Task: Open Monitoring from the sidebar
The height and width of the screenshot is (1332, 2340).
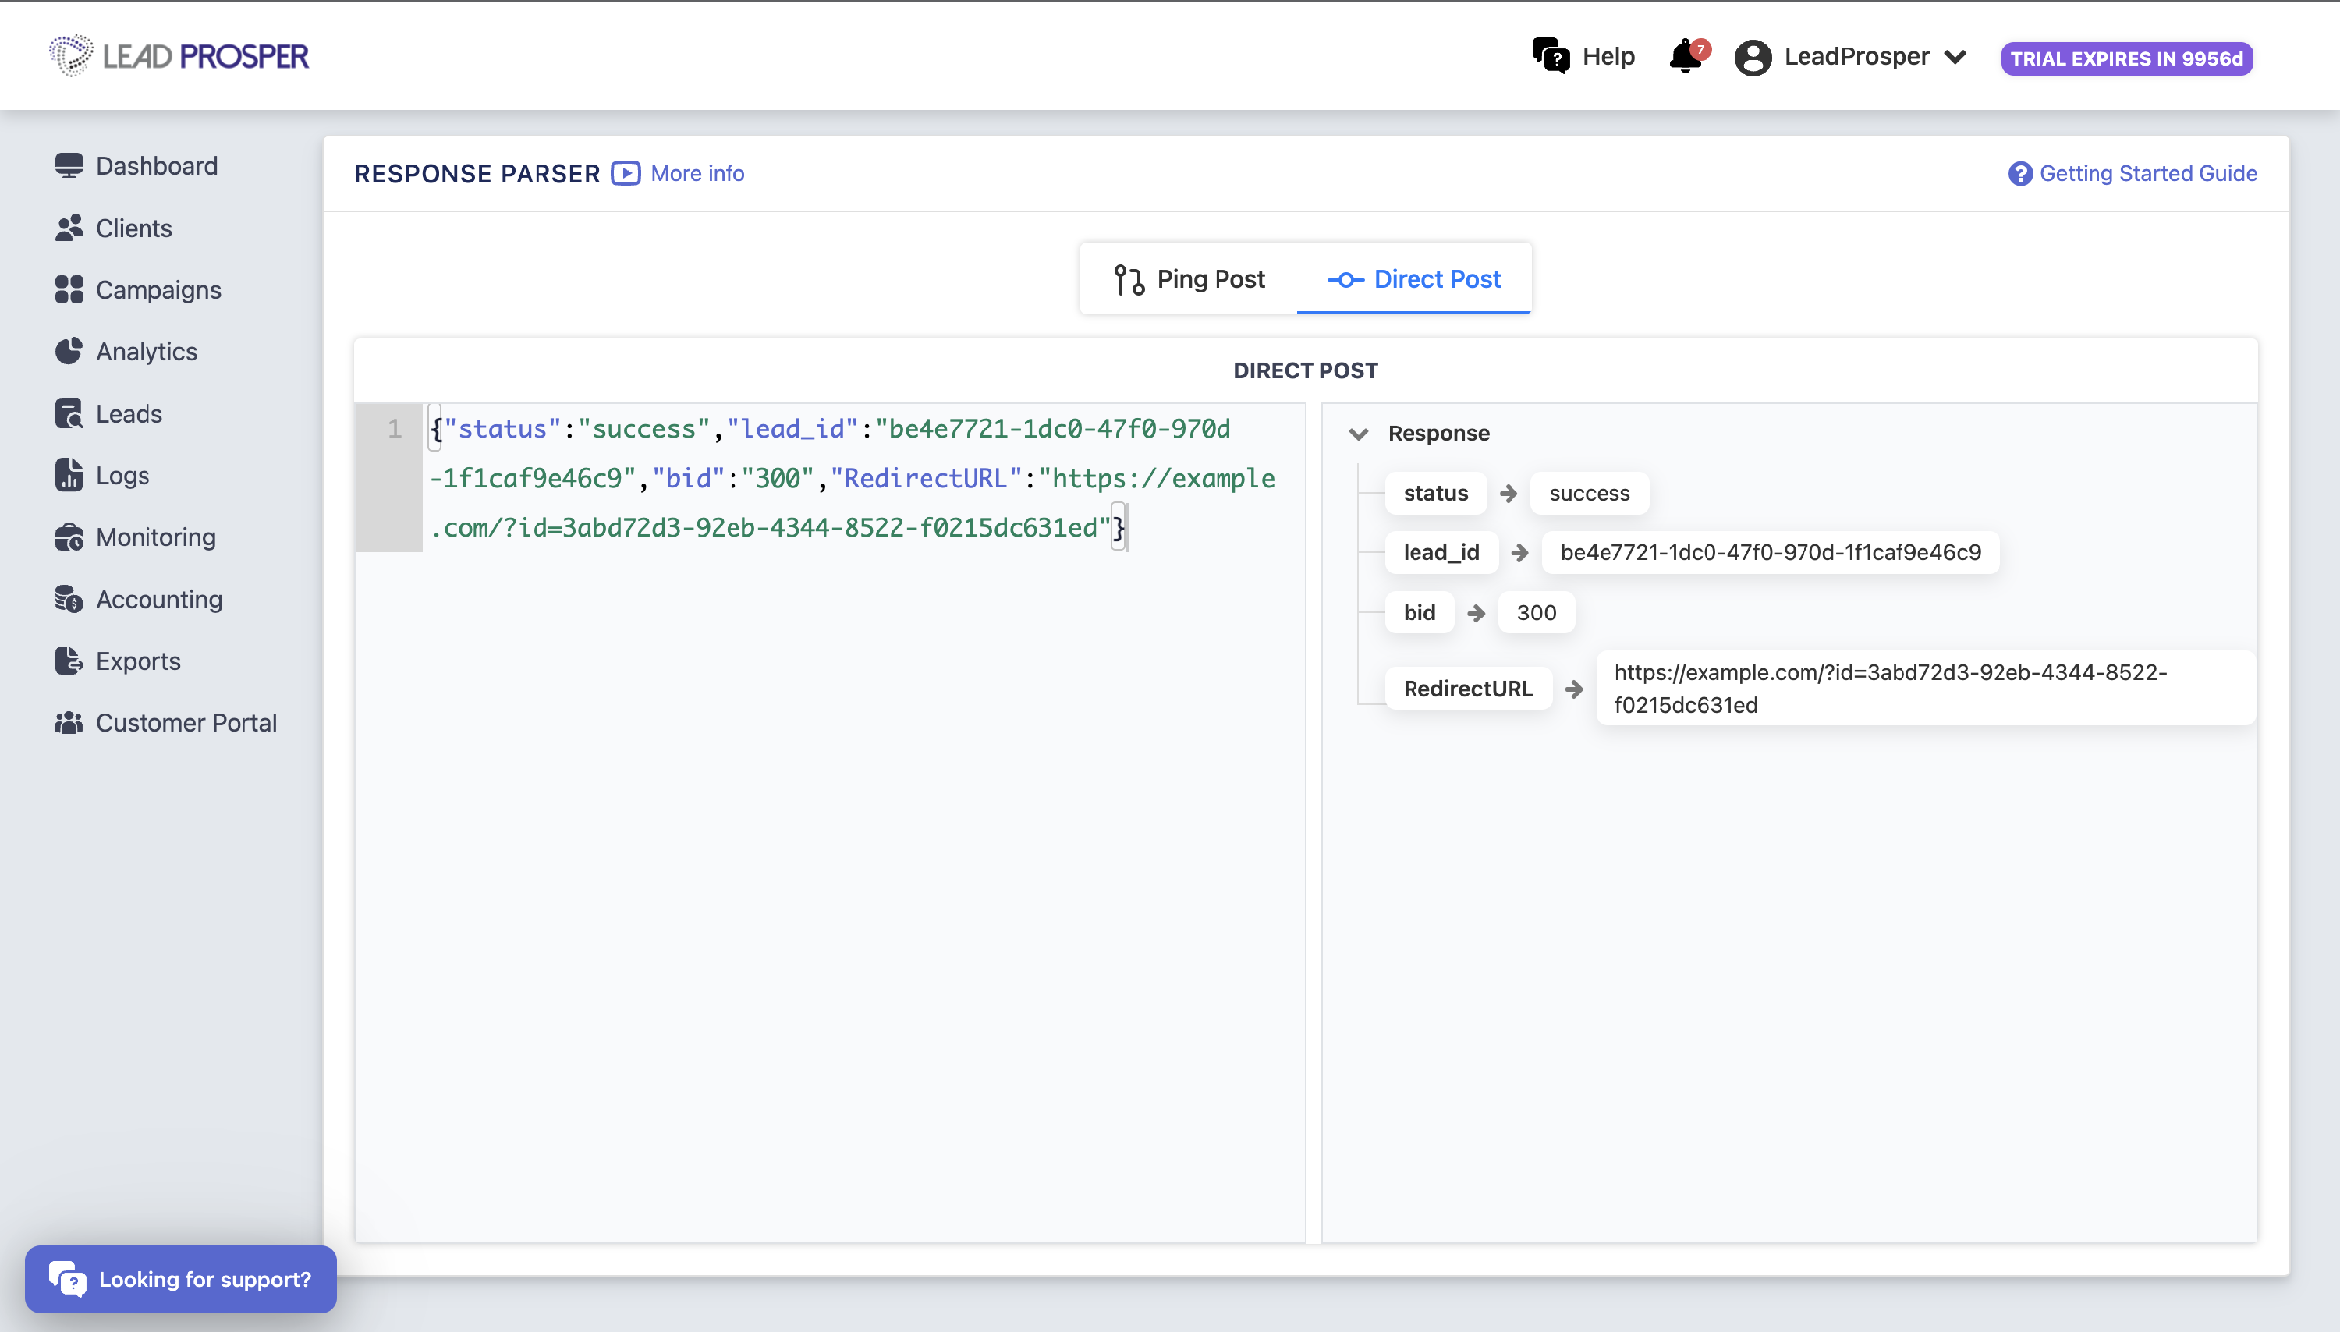Action: tap(136, 537)
